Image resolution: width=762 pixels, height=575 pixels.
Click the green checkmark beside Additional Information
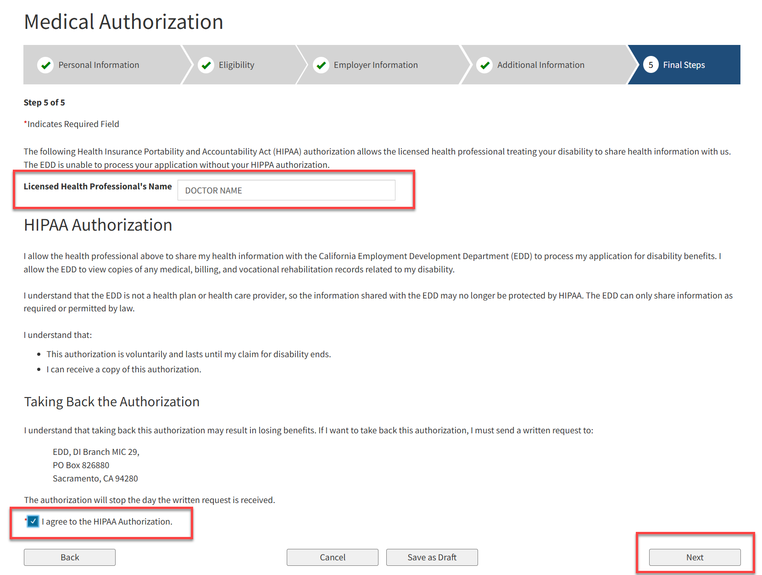[x=484, y=65]
